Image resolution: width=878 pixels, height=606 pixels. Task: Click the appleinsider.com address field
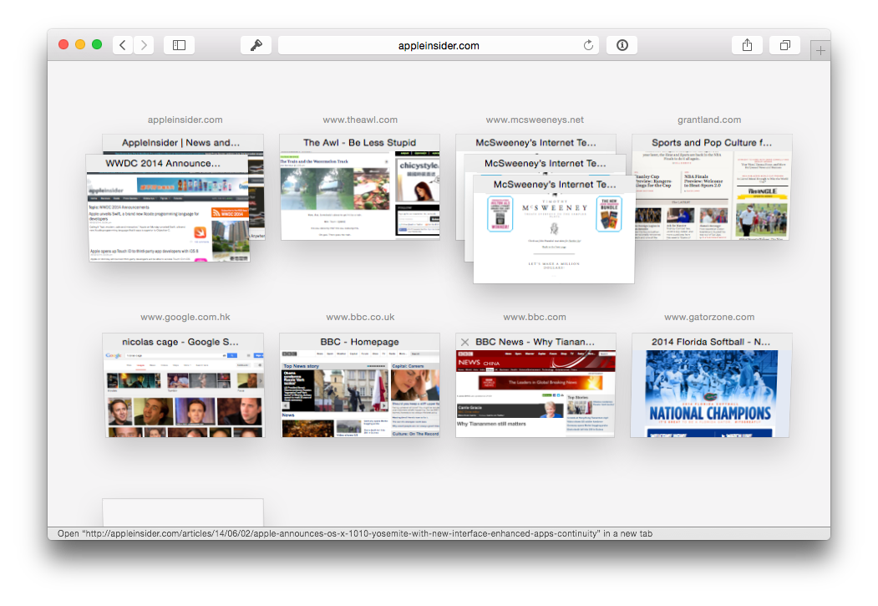pyautogui.click(x=439, y=45)
